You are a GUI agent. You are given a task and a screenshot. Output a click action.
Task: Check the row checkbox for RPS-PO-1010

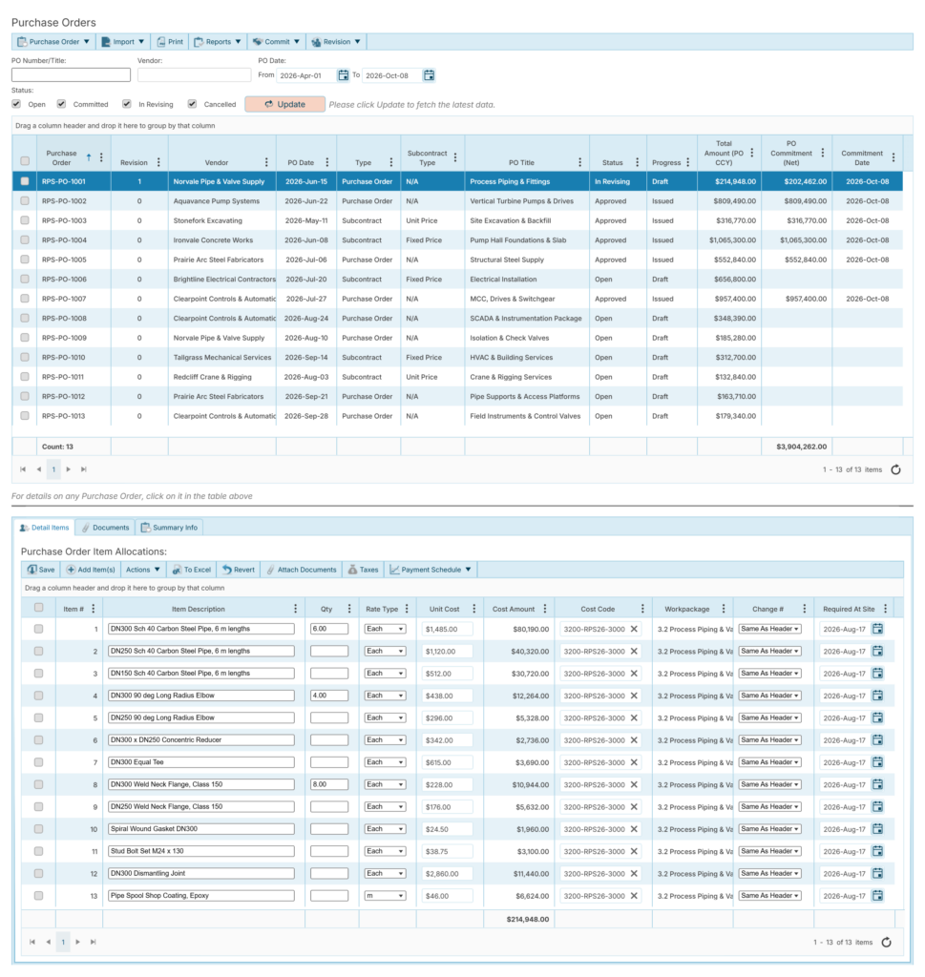(x=25, y=357)
